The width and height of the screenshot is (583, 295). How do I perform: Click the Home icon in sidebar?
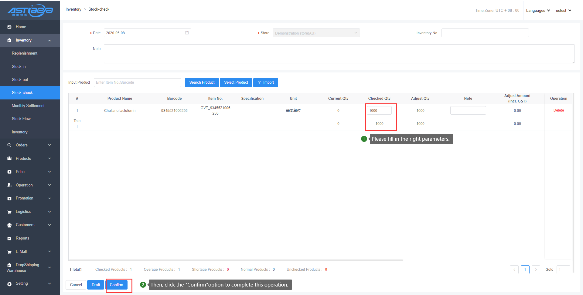pos(9,27)
